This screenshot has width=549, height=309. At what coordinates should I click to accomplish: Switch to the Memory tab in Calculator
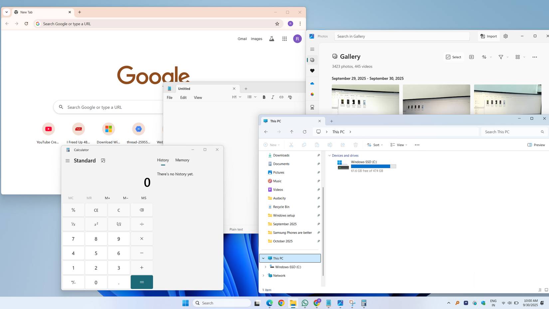point(182,160)
